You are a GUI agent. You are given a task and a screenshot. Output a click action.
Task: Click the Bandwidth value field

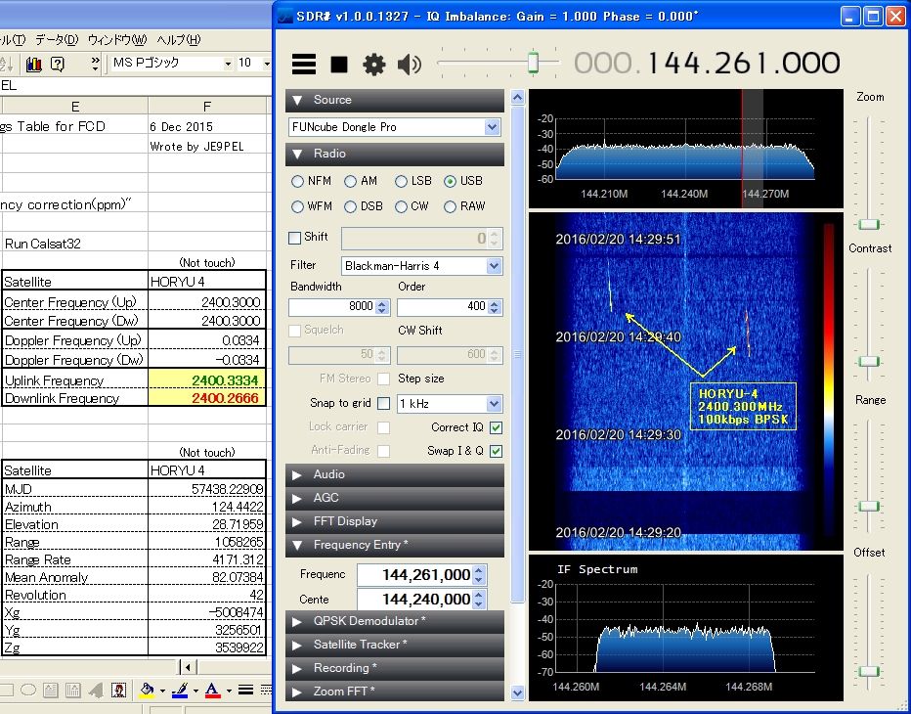[332, 306]
